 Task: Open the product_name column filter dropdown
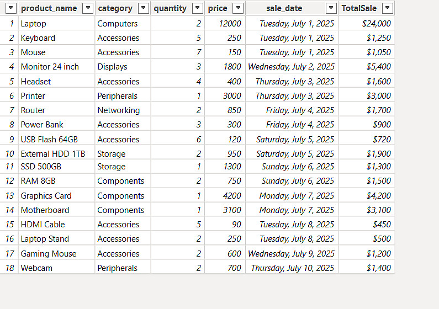pyautogui.click(x=87, y=8)
